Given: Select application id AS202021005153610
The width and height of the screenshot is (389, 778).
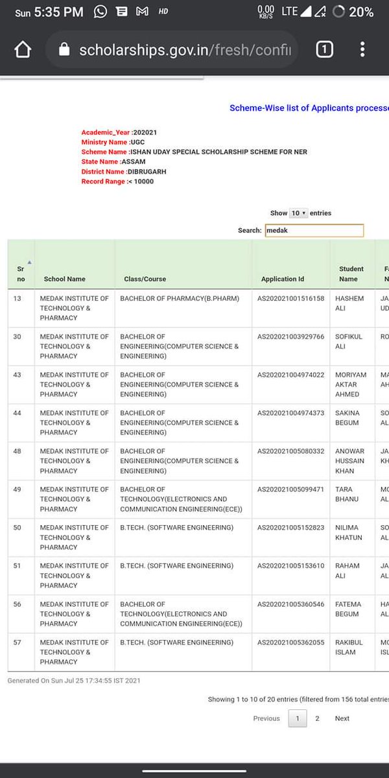Looking at the screenshot, I should click(291, 566).
